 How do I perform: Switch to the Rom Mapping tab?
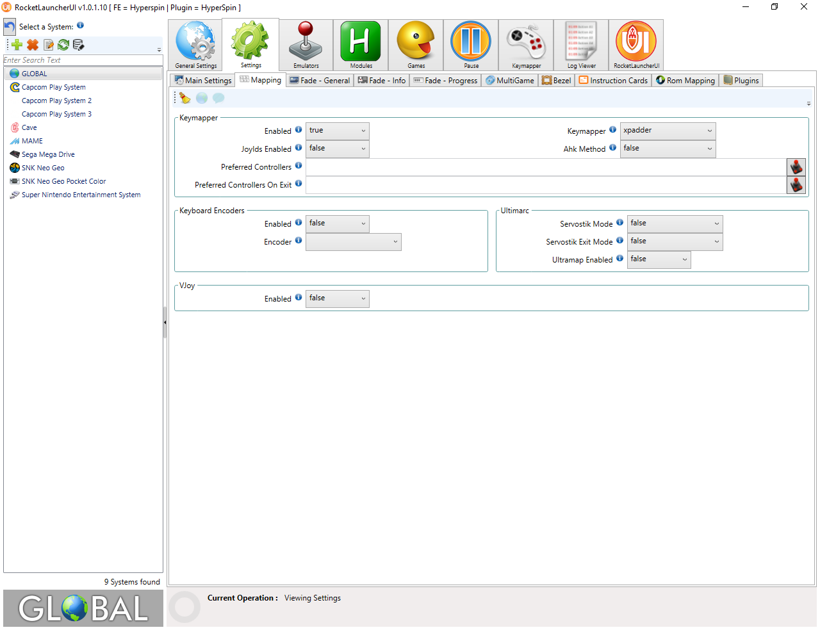(x=685, y=81)
